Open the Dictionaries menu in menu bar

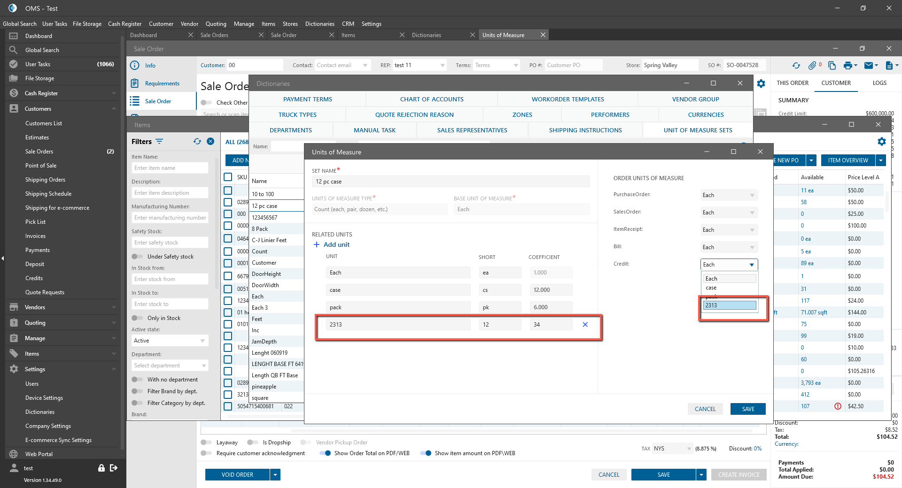(319, 24)
